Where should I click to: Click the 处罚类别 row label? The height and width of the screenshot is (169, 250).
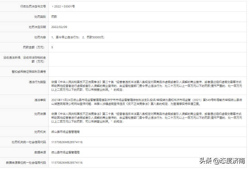(40, 17)
